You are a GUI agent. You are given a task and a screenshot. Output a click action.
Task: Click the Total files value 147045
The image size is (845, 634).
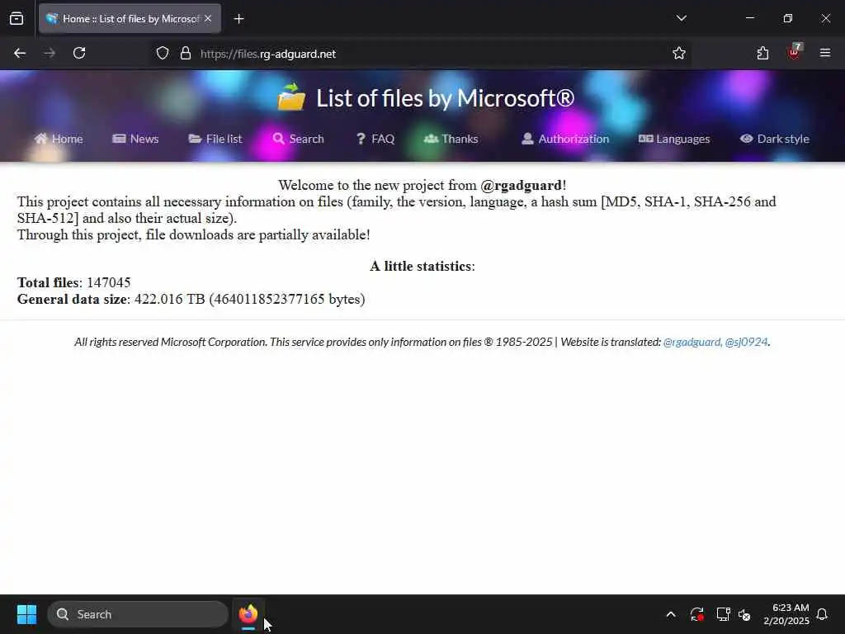(x=109, y=282)
